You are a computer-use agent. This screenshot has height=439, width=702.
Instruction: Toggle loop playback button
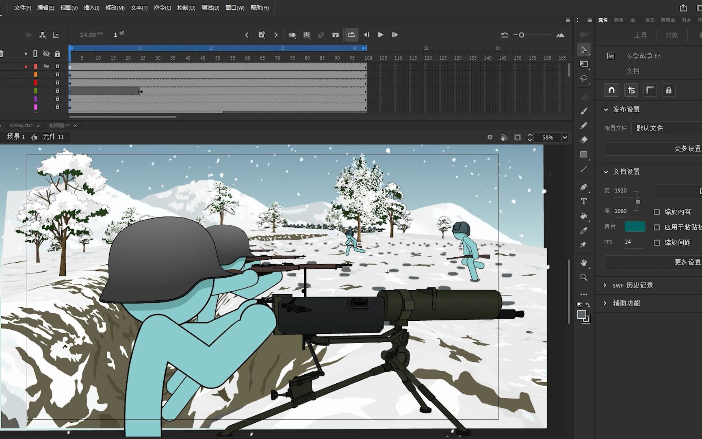(351, 35)
